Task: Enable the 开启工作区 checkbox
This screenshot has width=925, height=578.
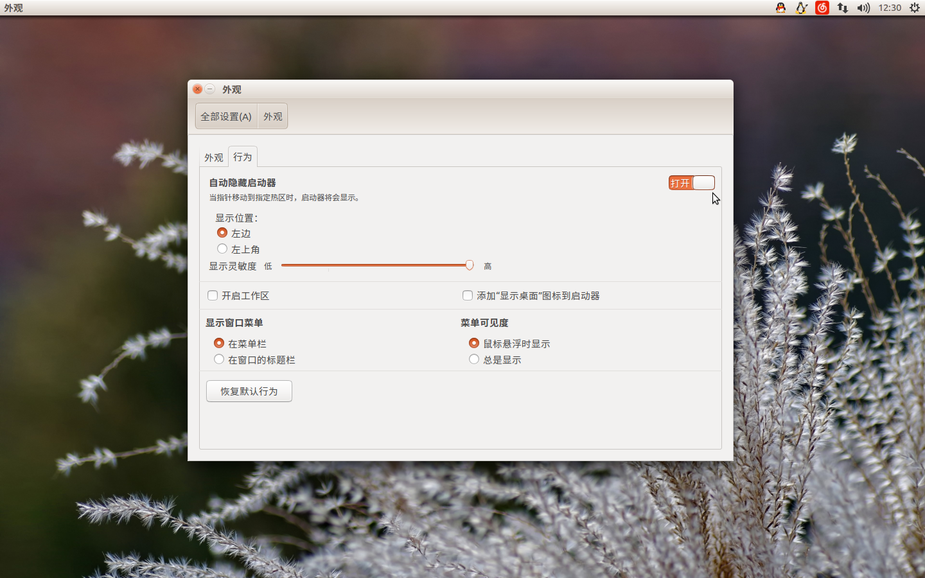Action: tap(213, 295)
